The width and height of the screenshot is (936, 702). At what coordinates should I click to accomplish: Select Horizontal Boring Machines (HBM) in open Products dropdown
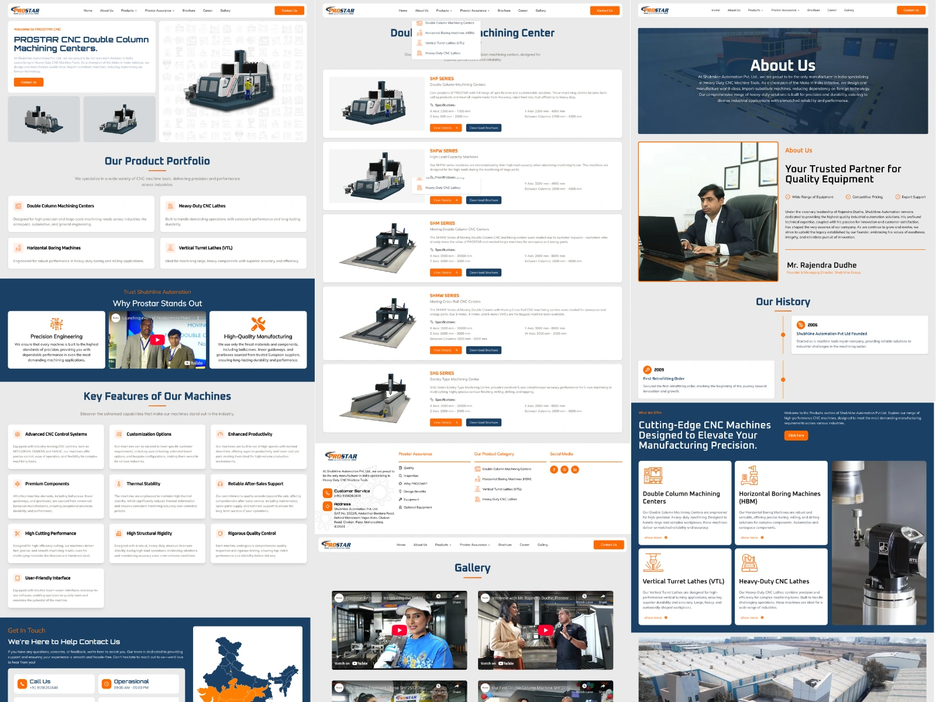tap(445, 33)
